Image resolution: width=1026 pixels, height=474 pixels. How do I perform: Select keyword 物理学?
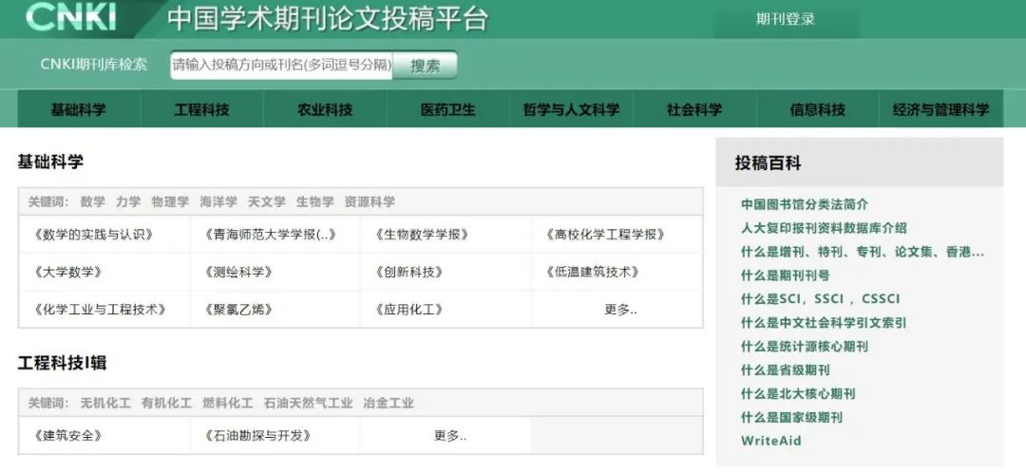170,201
